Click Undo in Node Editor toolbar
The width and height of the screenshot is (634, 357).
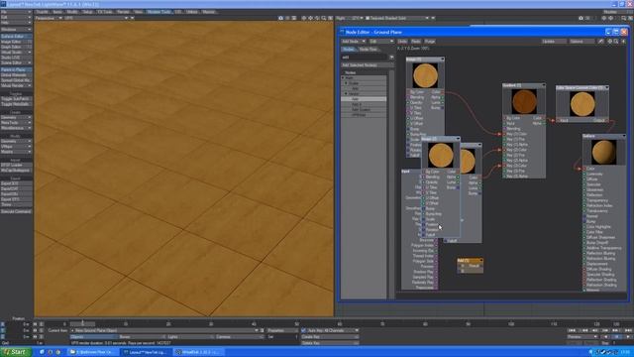click(402, 42)
